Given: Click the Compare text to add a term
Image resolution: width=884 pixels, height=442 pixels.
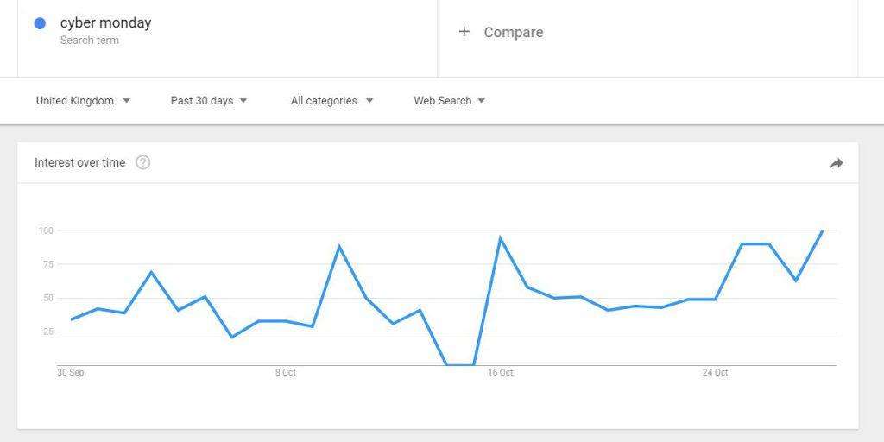Looking at the screenshot, I should point(514,32).
